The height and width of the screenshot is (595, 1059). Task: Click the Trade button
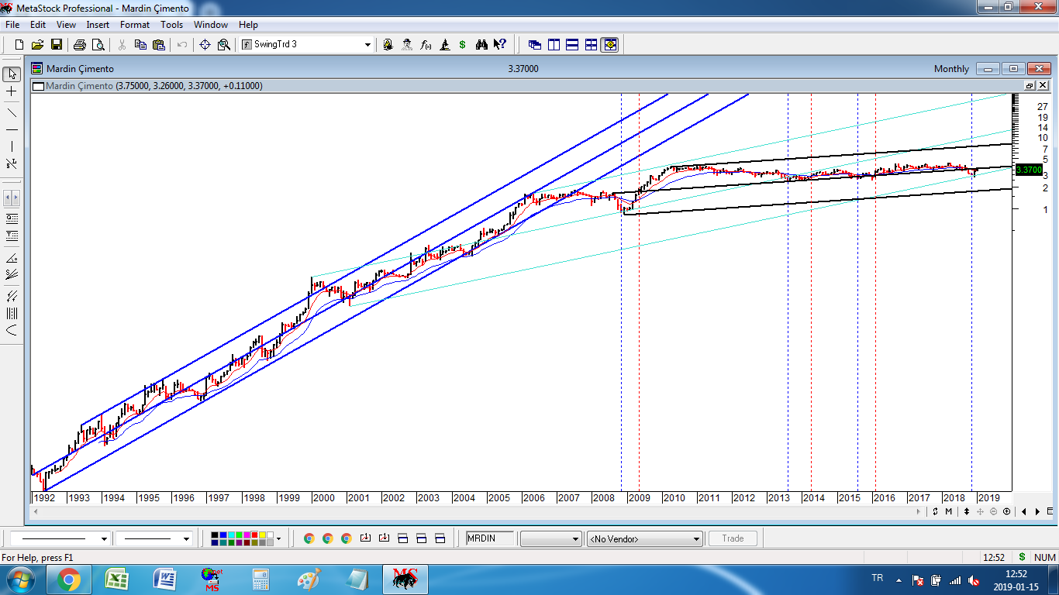click(x=733, y=538)
